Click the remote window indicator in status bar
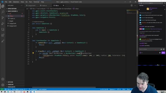166x93 pixels. (x=2, y=89)
